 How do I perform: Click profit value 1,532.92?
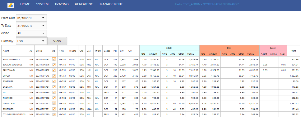click(294, 103)
